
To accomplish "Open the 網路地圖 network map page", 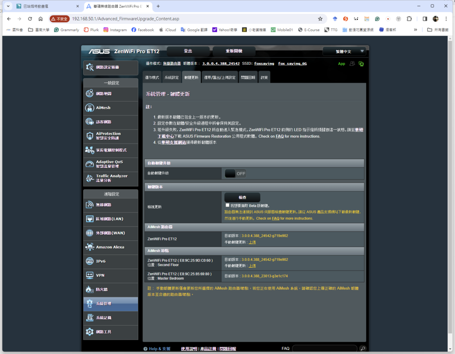I will [111, 94].
